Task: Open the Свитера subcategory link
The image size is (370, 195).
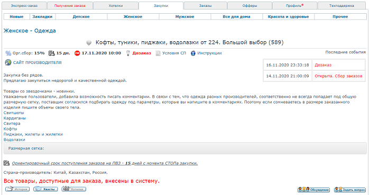Action: (12, 124)
